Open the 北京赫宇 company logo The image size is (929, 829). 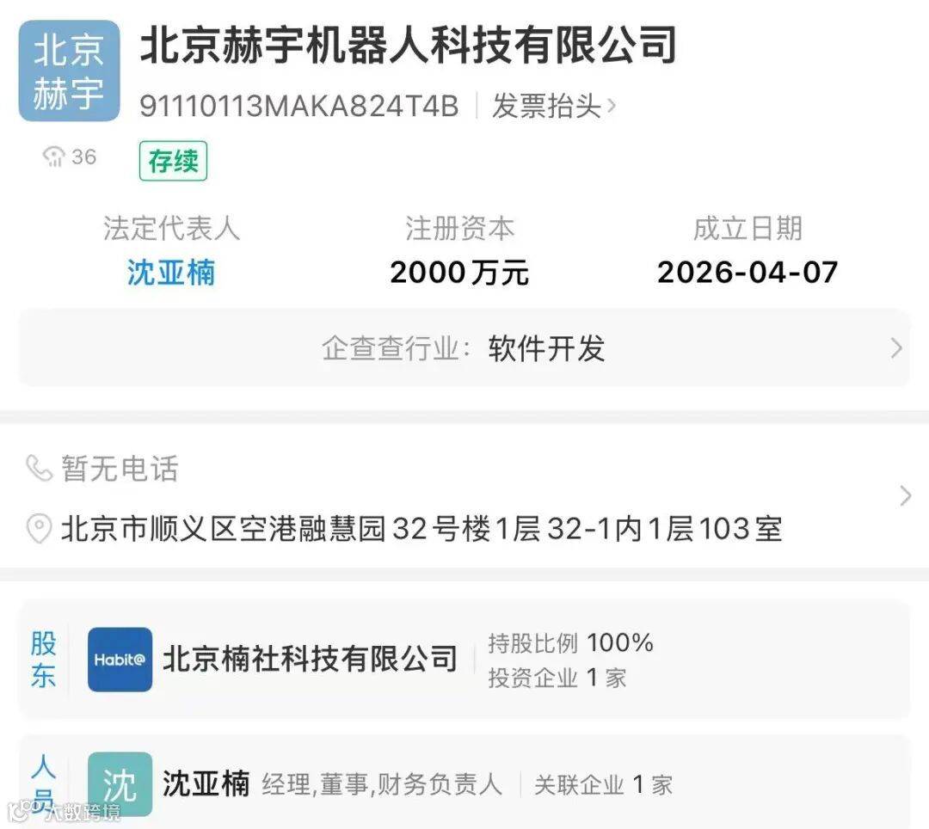70,71
